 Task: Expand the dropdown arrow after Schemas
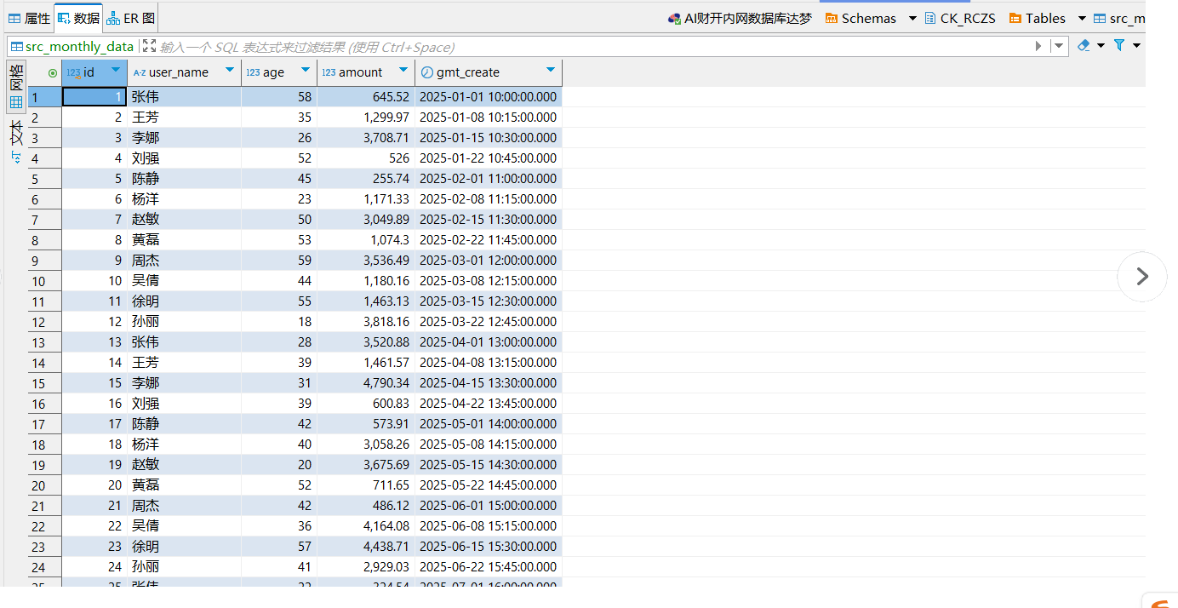point(912,18)
